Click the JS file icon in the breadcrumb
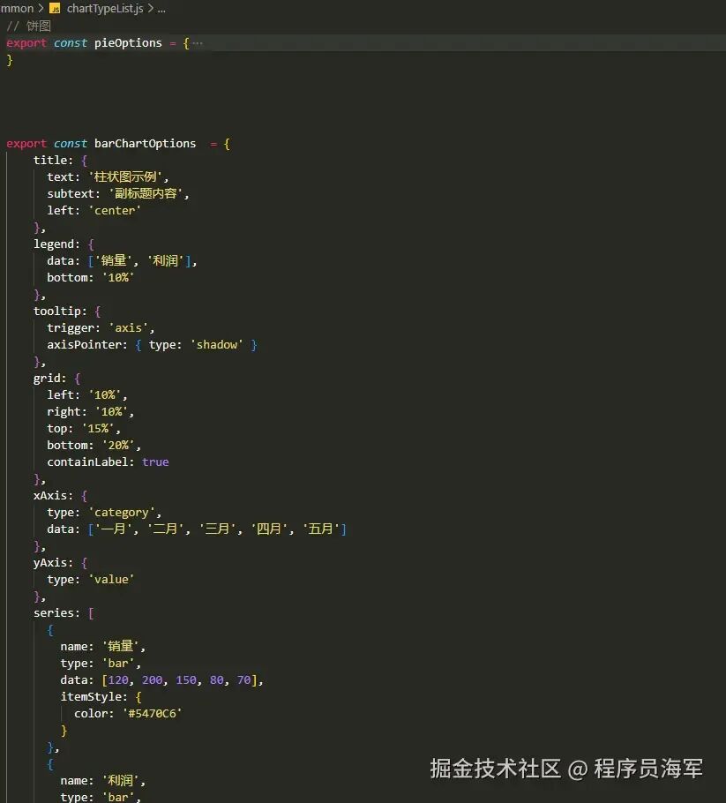 click(53, 8)
